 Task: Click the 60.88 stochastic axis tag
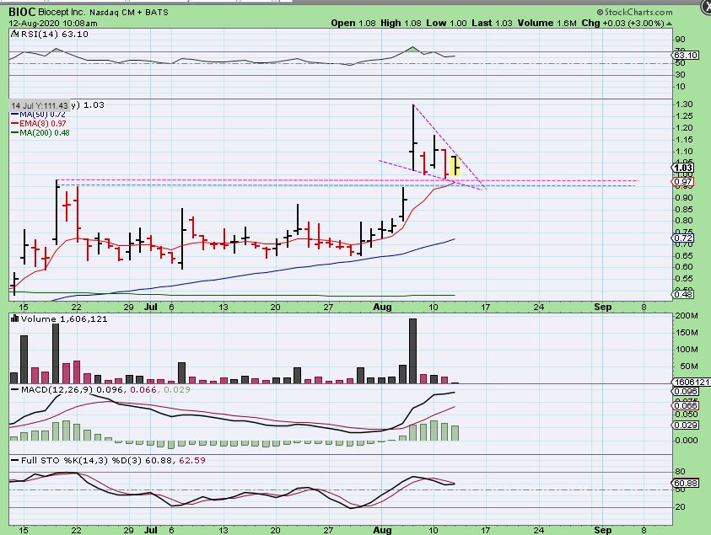click(x=685, y=483)
